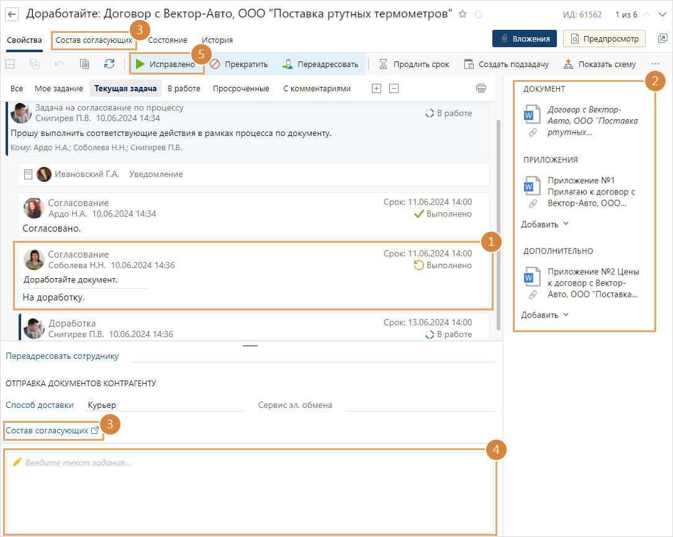673x537 pixels.
Task: Click the print icon
Action: (481, 88)
